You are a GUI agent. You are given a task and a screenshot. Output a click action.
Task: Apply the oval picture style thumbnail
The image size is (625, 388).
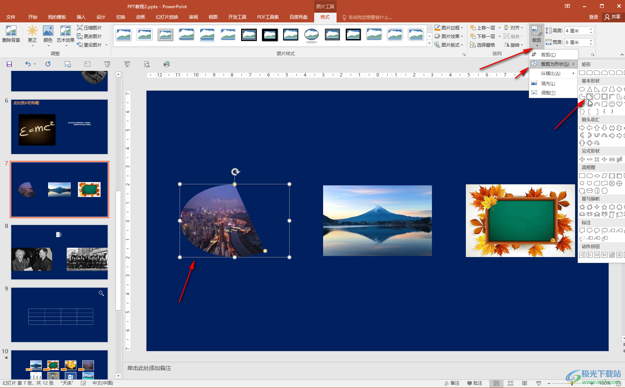[312, 35]
